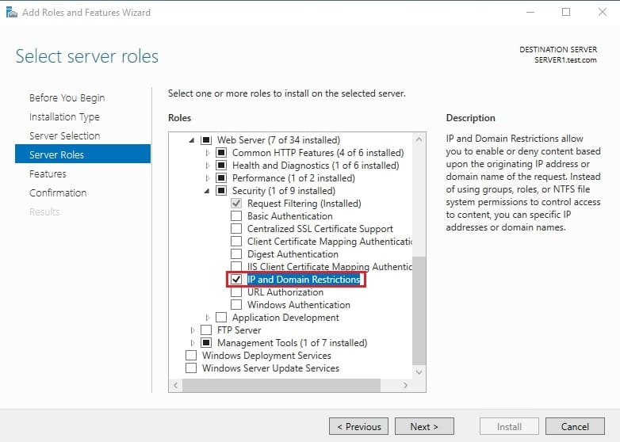Check the URL Authorization checkbox
Screen dimensions: 620x442
(x=236, y=292)
